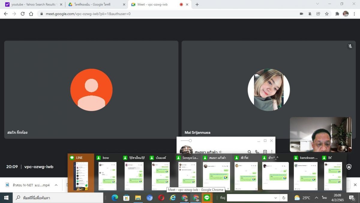Open the LINE chat search icon
360x203 pixels.
[x=249, y=152]
